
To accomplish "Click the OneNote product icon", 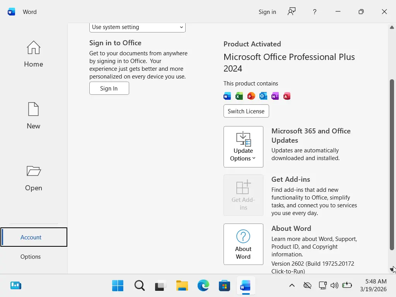I will click(x=275, y=96).
